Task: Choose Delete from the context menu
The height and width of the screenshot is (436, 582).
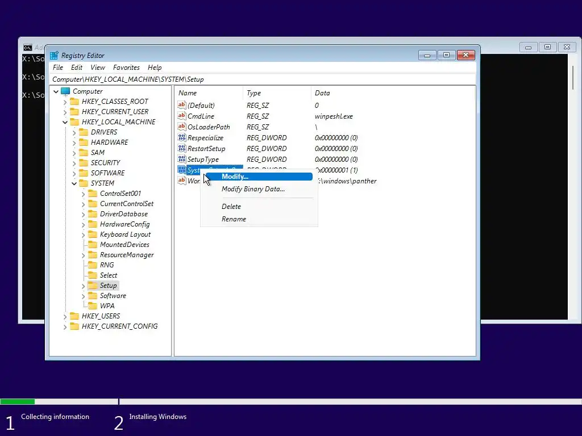Action: [x=259, y=207]
